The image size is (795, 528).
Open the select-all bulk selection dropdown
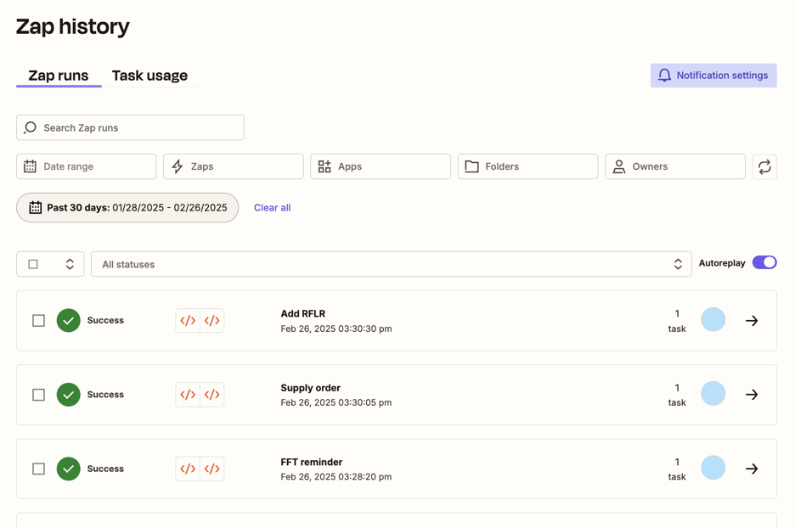coord(70,264)
